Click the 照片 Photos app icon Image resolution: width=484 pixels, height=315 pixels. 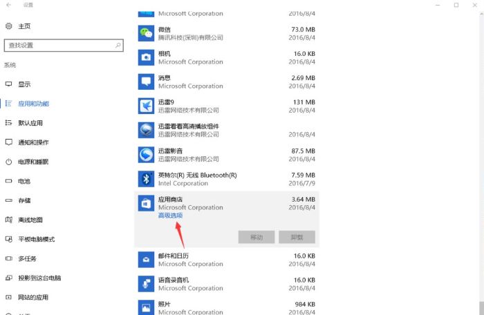point(146,307)
